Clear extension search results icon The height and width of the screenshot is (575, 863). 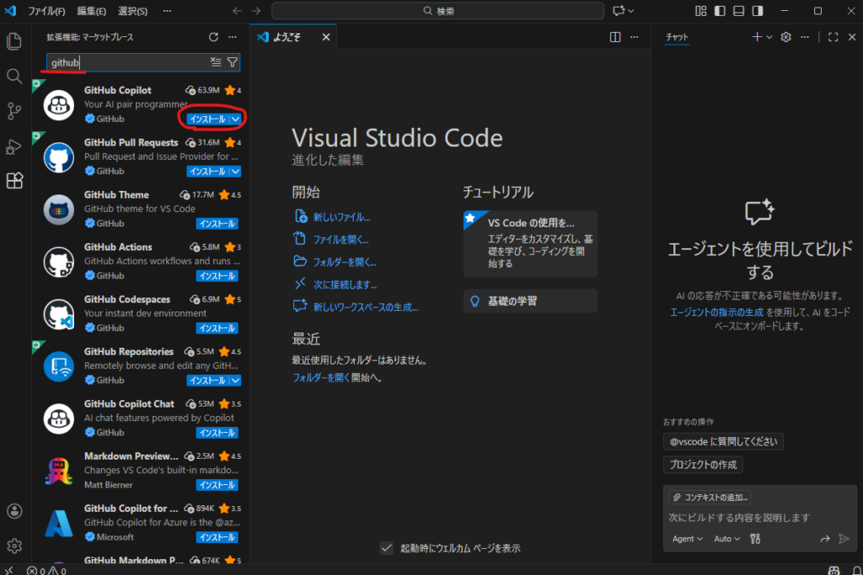click(216, 62)
